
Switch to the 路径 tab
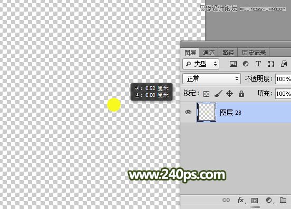(228, 53)
